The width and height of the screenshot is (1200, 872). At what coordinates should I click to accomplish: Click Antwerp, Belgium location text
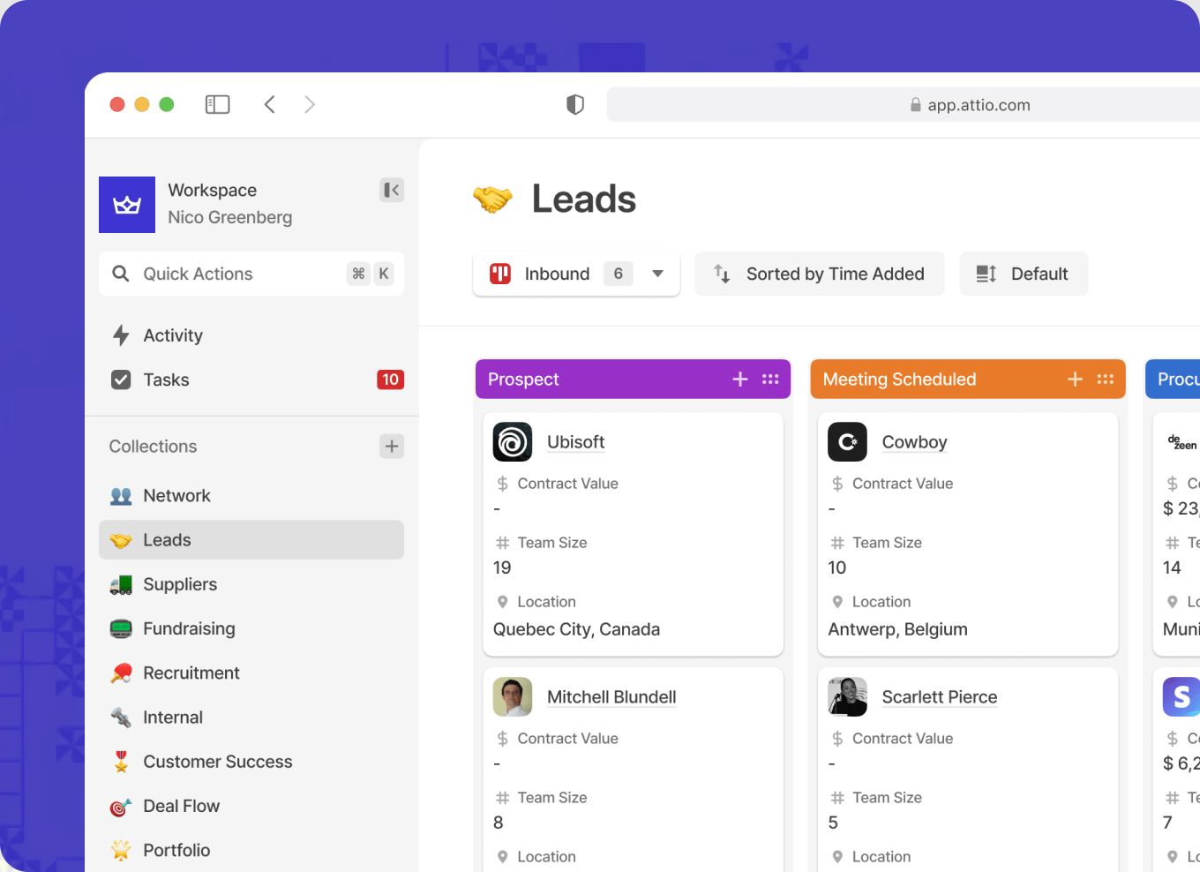[897, 629]
